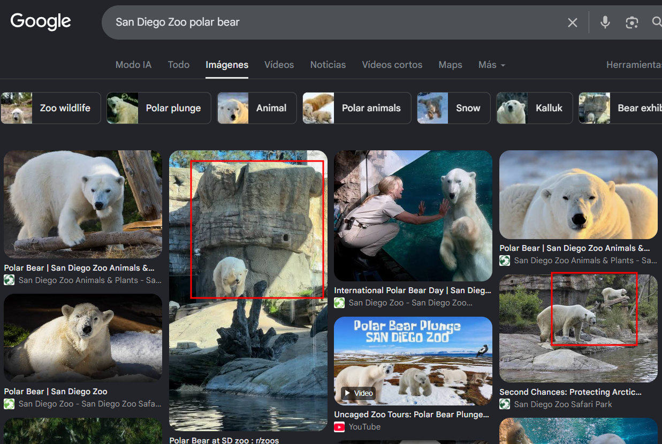
Task: Filter images by the Polar plunge chip
Action: coord(159,108)
